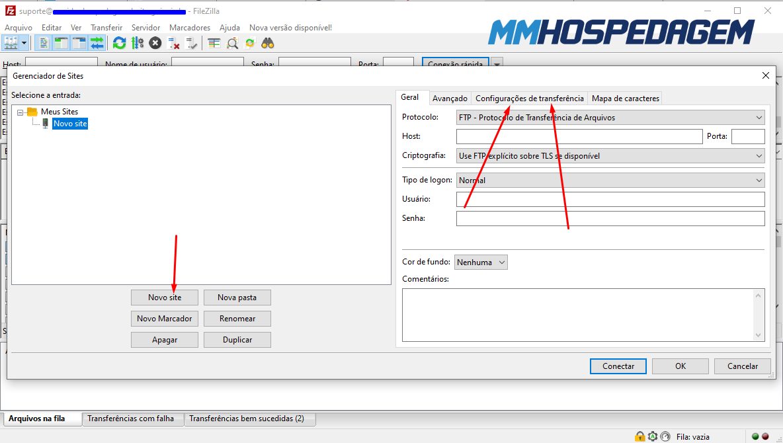
Task: Switch to the Avançado tab
Action: 450,99
